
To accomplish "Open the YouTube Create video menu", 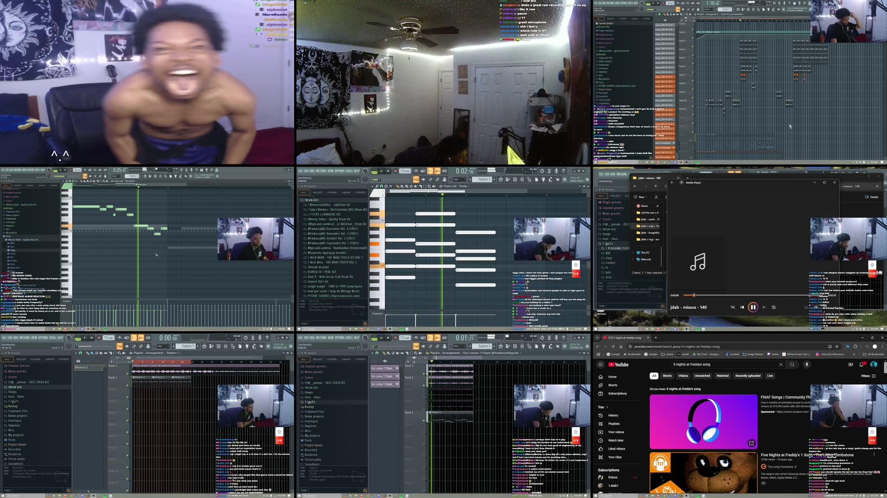I will tap(850, 365).
